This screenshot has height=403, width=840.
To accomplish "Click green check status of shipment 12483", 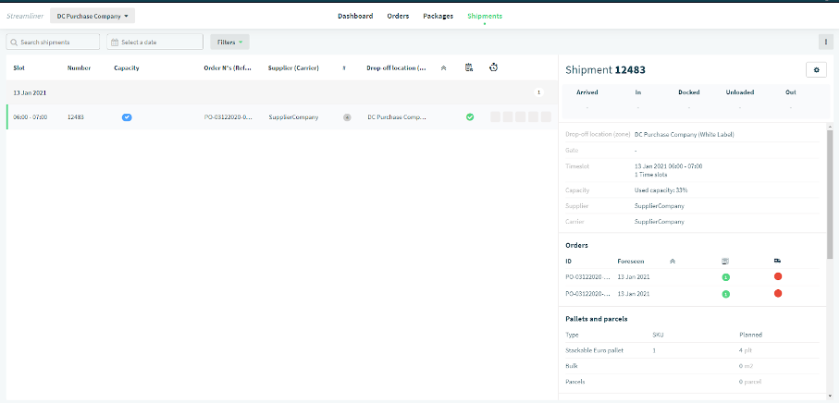I will coord(470,116).
